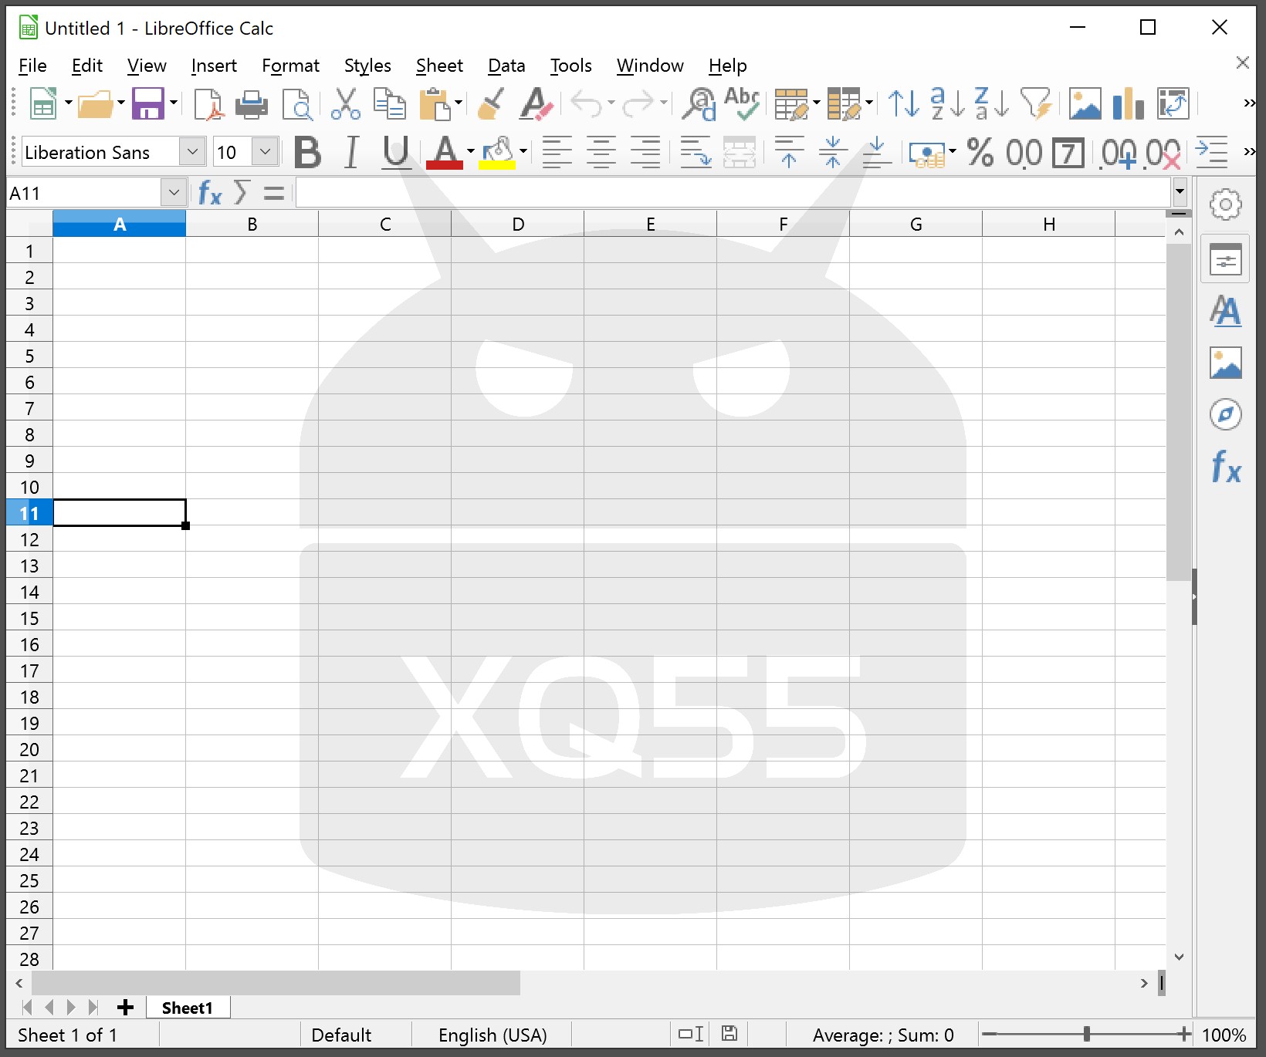Toggle the AutoFilter icon
Viewport: 1266px width, 1057px height.
click(x=1036, y=103)
